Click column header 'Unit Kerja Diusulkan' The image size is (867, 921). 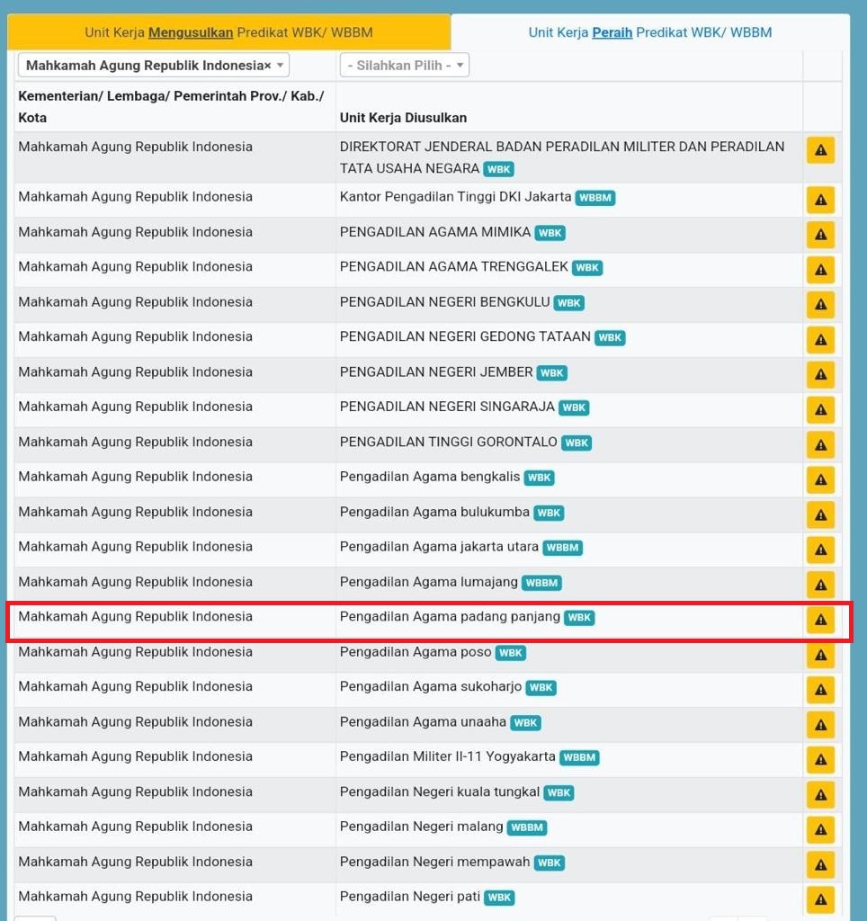[x=403, y=118]
